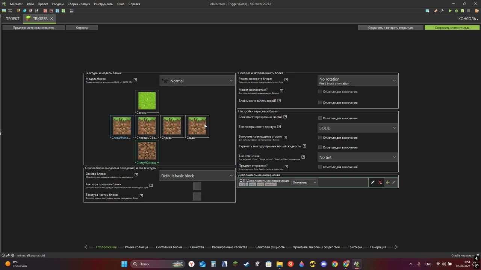481x270 pixels.
Task: Open transparency type dropdown SOLID
Action: [x=357, y=128]
